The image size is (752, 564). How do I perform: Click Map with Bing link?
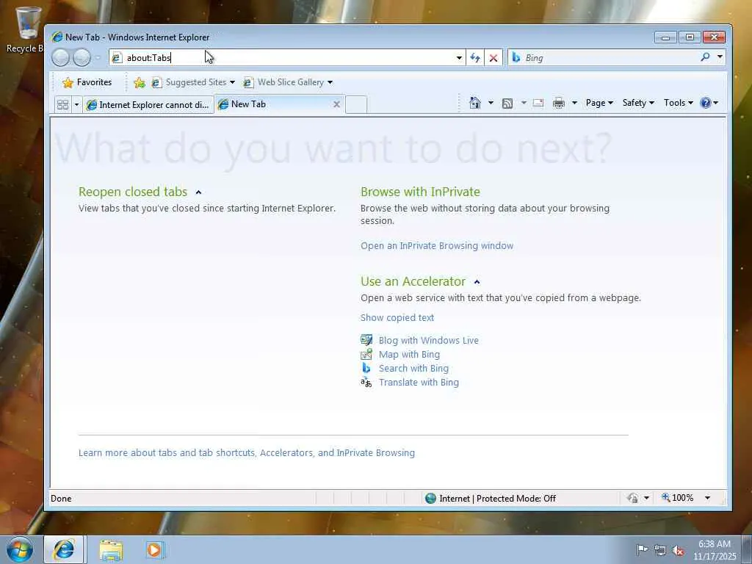(409, 355)
